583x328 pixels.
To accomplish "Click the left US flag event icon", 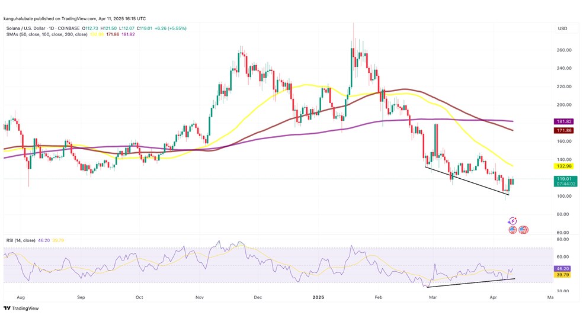I will pyautogui.click(x=512, y=230).
